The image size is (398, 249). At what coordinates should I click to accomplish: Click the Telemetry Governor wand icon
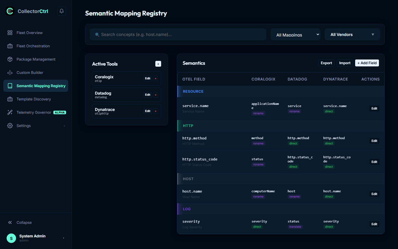click(x=10, y=112)
